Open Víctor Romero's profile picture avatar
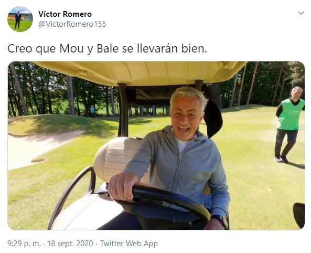 tap(20, 19)
